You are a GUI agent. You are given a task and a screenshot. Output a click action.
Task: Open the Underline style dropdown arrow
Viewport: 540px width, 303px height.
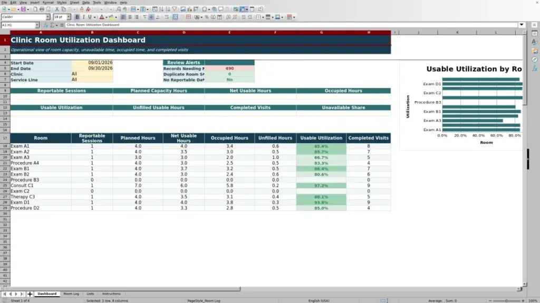tap(95, 17)
